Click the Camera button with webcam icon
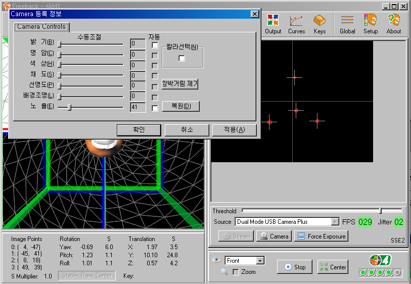 coord(273,236)
